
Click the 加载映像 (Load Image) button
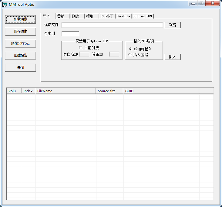coord(21,19)
